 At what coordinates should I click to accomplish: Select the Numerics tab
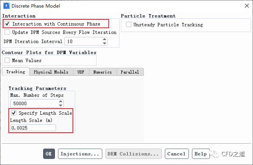click(x=103, y=72)
